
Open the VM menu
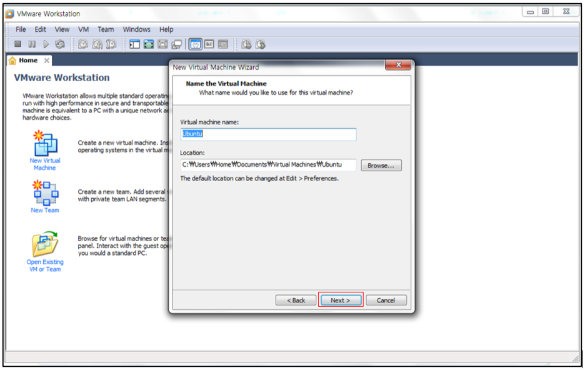[x=83, y=29]
